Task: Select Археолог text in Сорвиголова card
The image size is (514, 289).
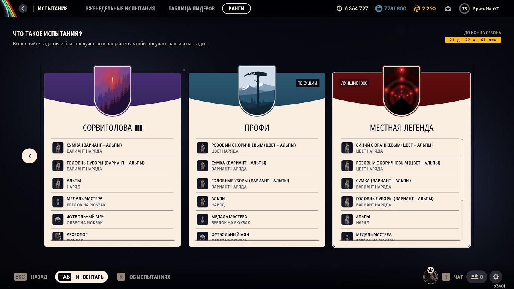Action: [x=77, y=234]
